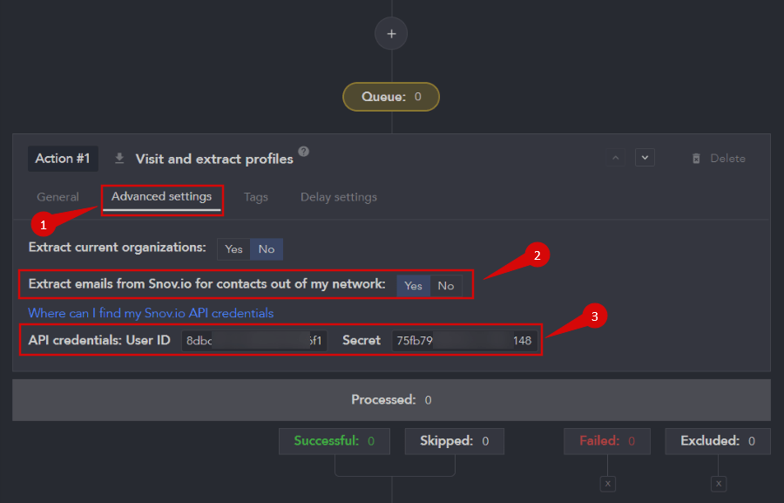Click the X icon below Excluded
This screenshot has height=503, width=784.
click(x=719, y=483)
